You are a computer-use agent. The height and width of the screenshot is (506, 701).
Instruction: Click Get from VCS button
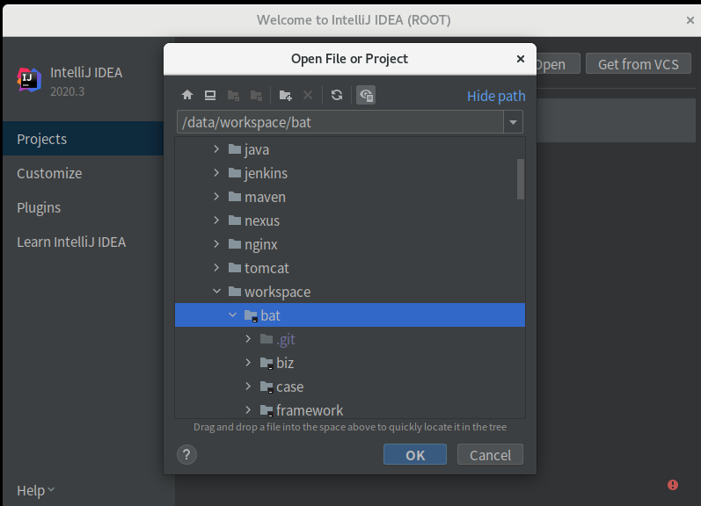639,64
